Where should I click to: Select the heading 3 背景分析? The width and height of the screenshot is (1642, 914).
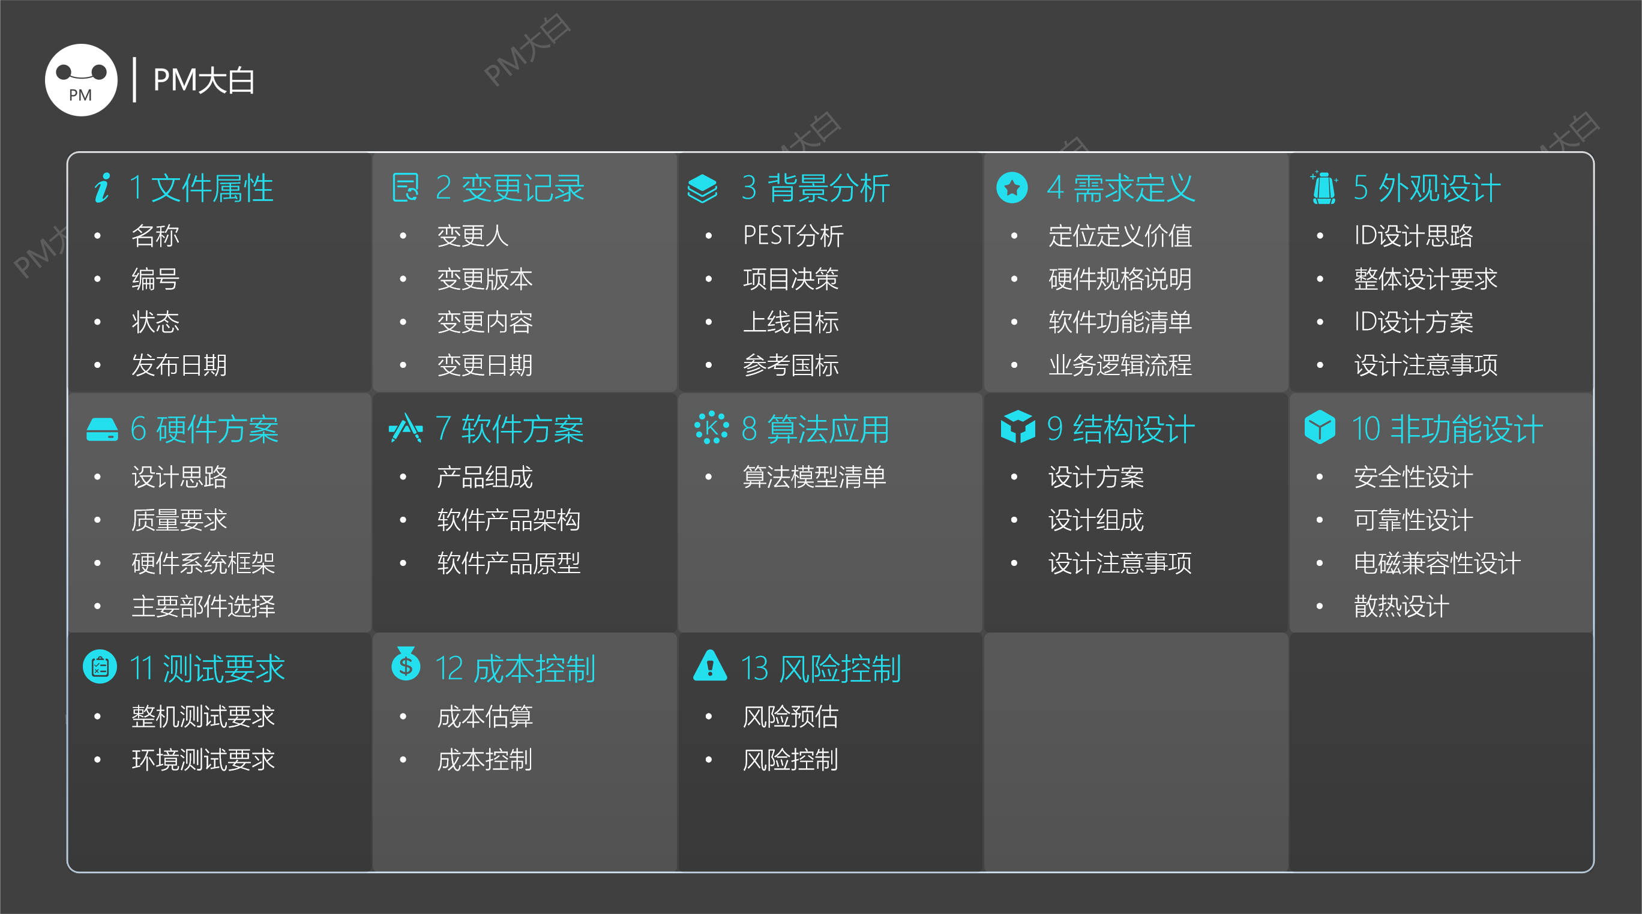pos(815,188)
